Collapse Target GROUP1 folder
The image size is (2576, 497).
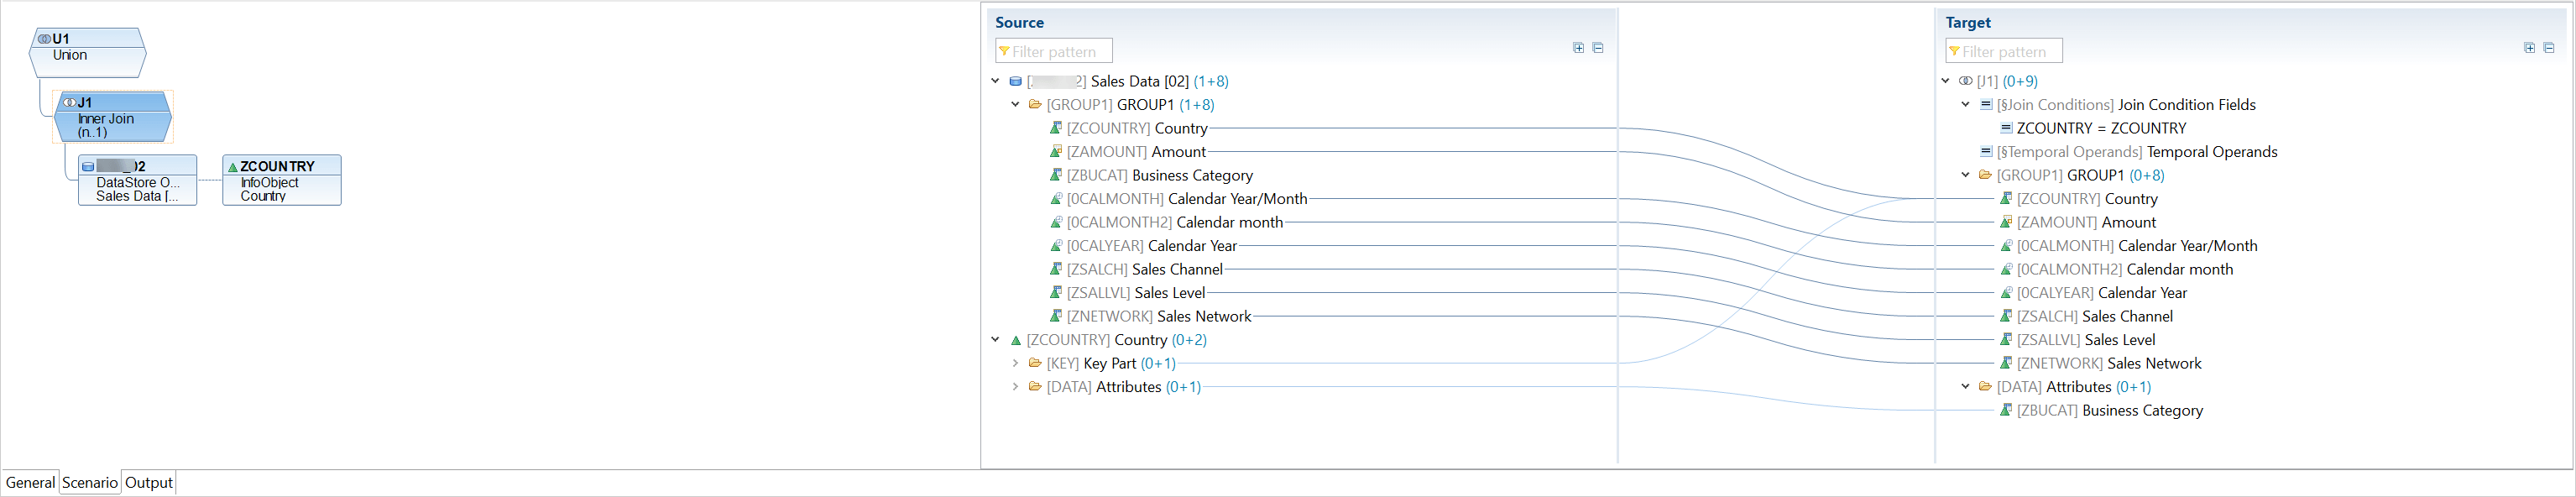(x=1965, y=175)
